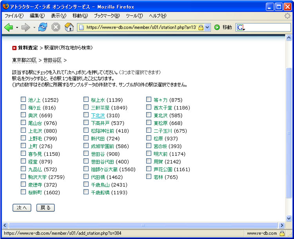Check the 二子玉川 (675) checkbox

149,130
